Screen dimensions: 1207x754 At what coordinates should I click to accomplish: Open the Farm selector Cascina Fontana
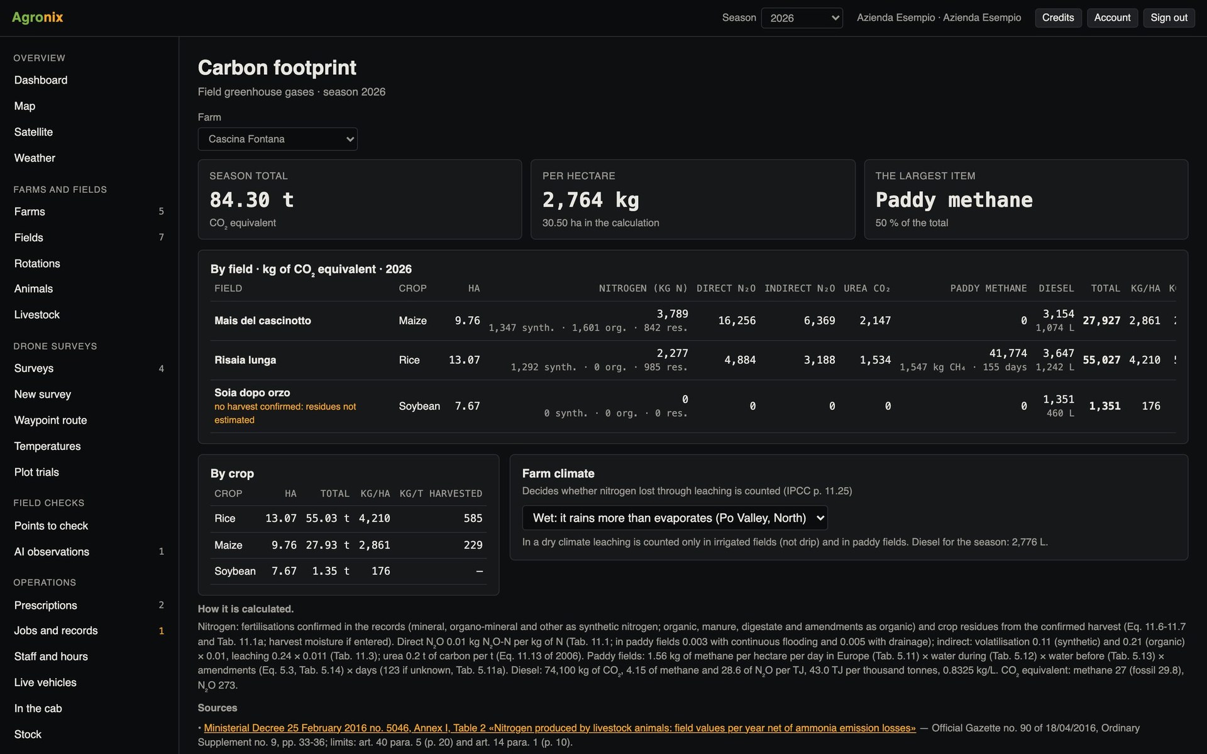pyautogui.click(x=277, y=139)
